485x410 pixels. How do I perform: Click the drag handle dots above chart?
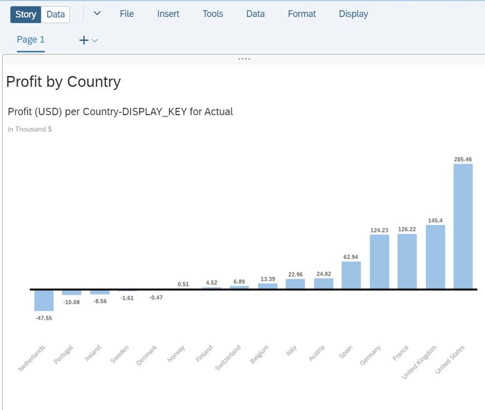coord(244,58)
